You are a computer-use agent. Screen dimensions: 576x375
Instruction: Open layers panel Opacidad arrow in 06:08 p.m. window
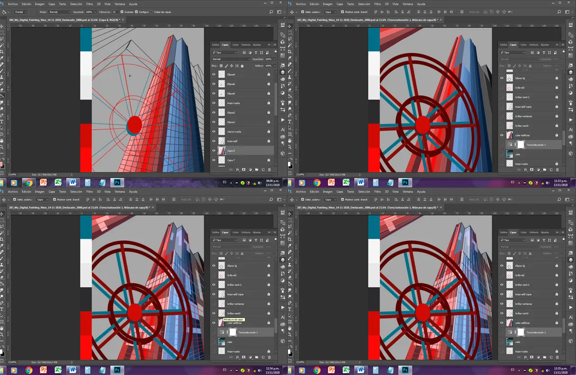[x=275, y=59]
